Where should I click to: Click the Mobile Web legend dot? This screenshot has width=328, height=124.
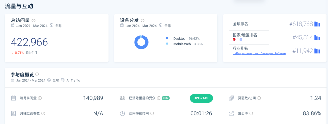(x=167, y=44)
